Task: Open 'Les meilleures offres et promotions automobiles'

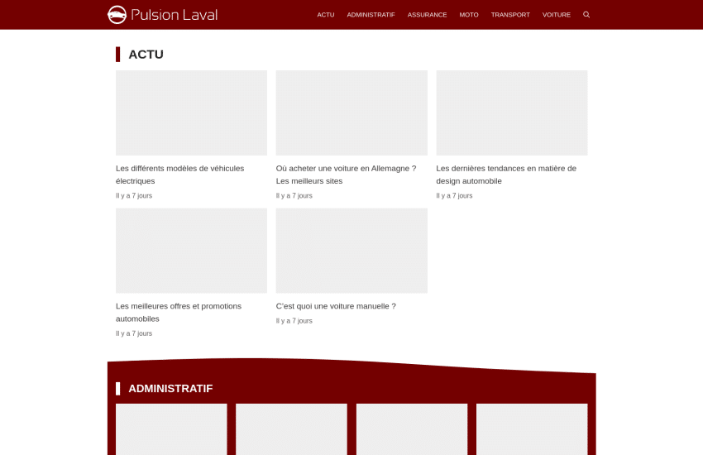Action: pos(179,312)
